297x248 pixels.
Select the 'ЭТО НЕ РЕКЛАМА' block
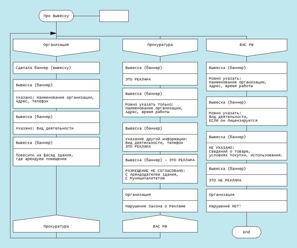(247, 180)
